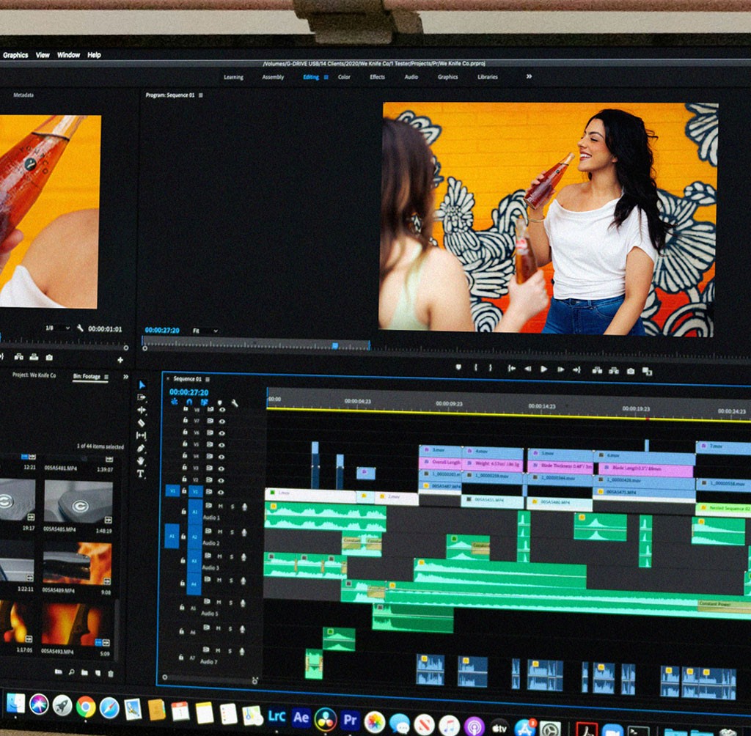Mute the Audio 5 track
The width and height of the screenshot is (751, 736).
[x=219, y=602]
